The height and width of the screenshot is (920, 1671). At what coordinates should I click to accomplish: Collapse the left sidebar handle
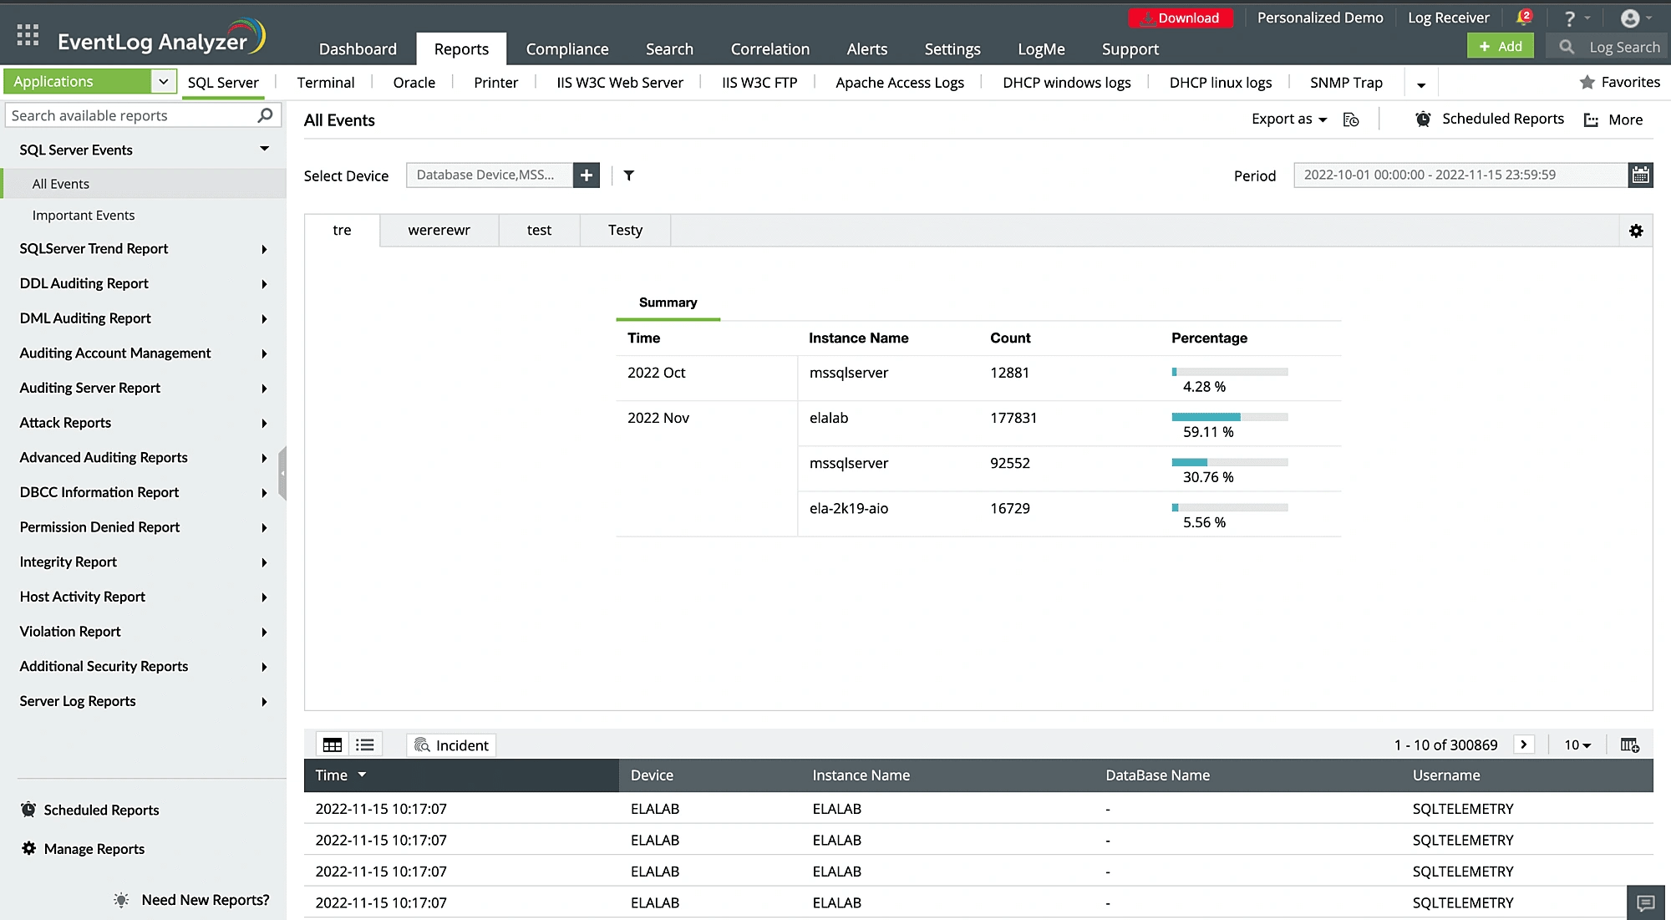tap(282, 473)
